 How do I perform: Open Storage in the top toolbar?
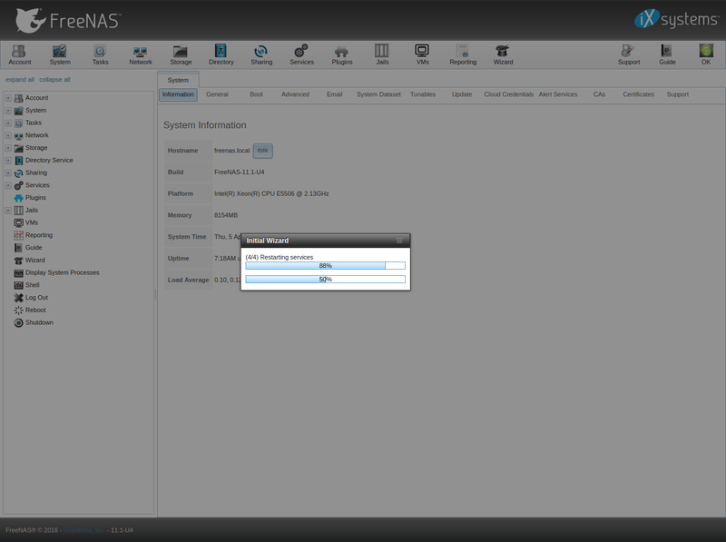181,54
